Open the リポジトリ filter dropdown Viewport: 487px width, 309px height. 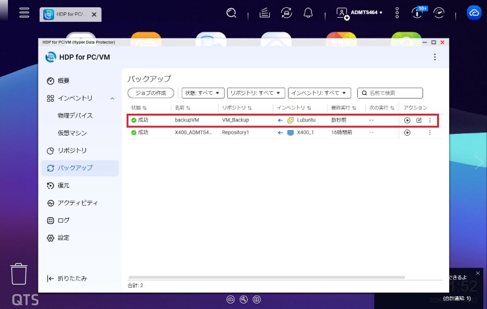point(256,93)
